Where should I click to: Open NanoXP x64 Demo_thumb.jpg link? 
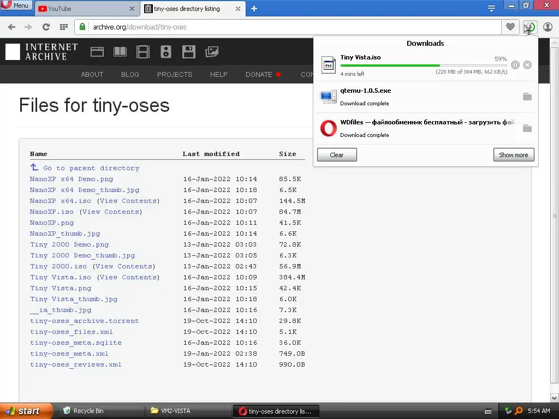(x=85, y=190)
